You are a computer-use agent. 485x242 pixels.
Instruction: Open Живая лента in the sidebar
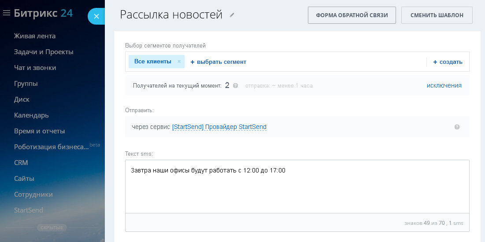[35, 36]
